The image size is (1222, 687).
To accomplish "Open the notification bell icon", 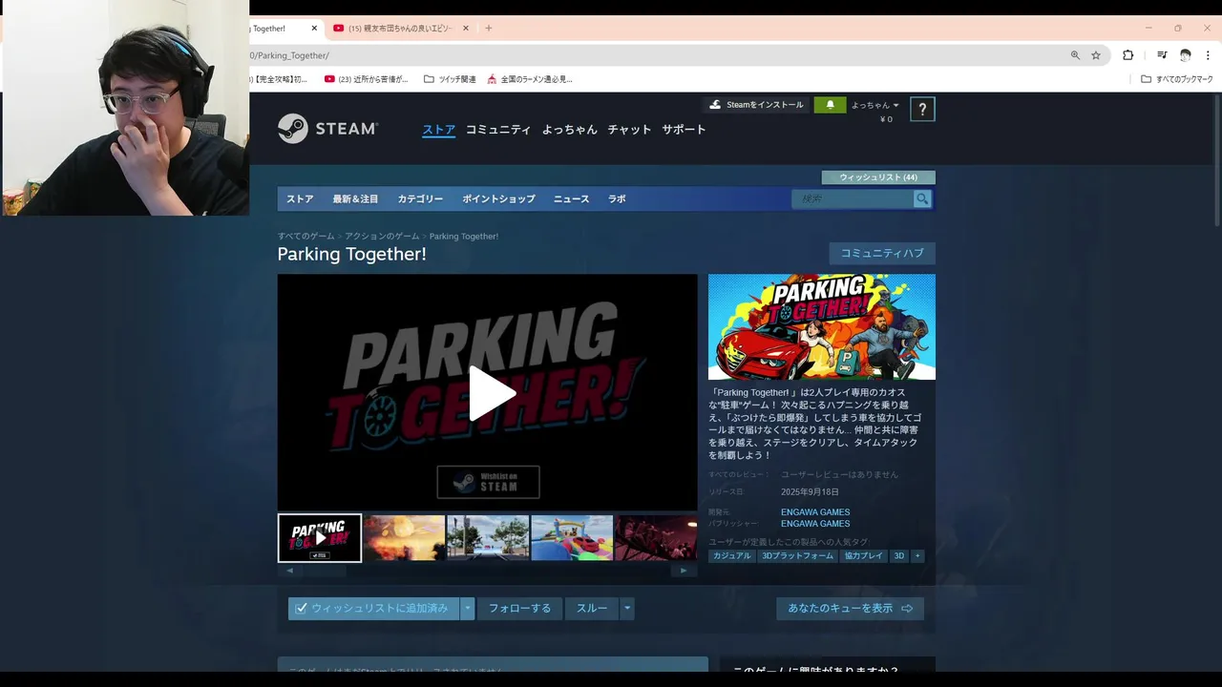I will point(830,105).
